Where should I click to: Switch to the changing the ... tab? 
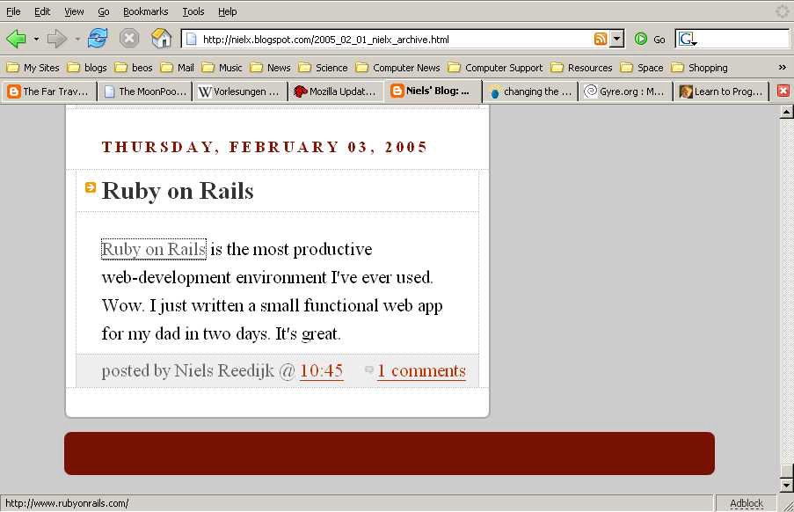point(530,91)
